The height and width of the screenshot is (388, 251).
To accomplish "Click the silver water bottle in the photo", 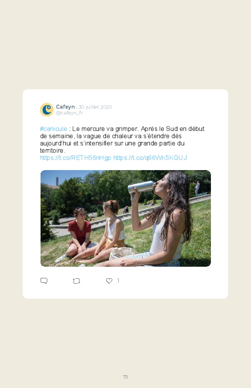I will (x=142, y=187).
